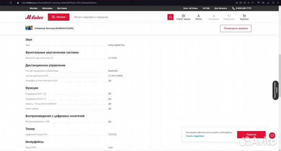Open the red chat bubble icon
This screenshot has width=281, height=151.
point(272,135)
